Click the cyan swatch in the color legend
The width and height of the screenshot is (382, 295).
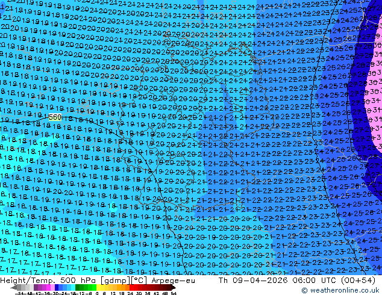(x=73, y=288)
